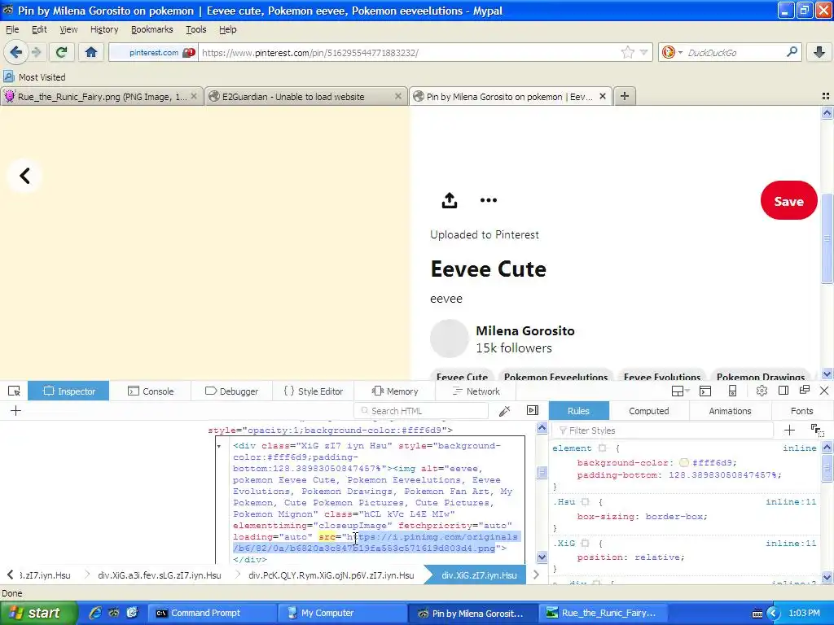Close the Pinterest pin tab
This screenshot has height=625, width=834.
click(x=603, y=96)
